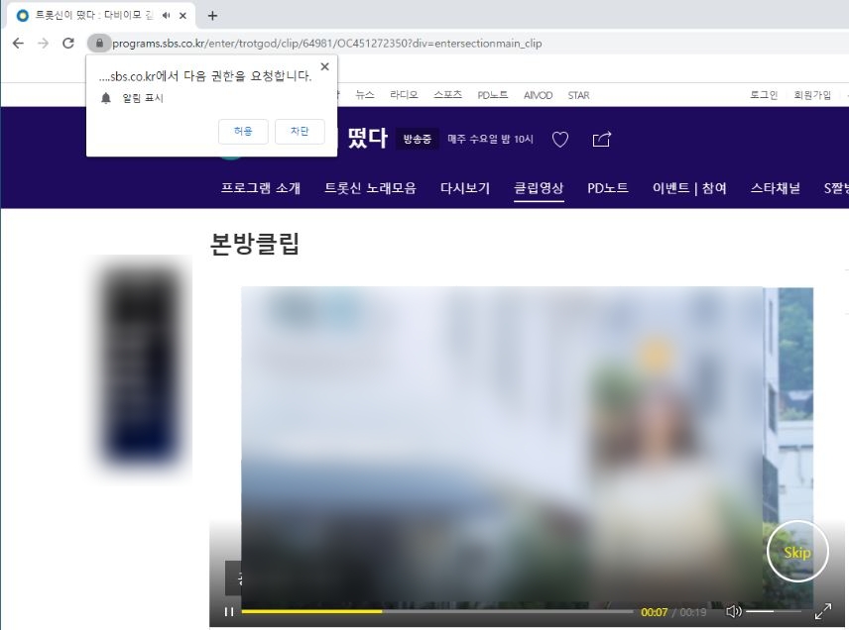This screenshot has height=630, width=849.
Task: Switch to the 다시보기 tab
Action: [x=465, y=188]
